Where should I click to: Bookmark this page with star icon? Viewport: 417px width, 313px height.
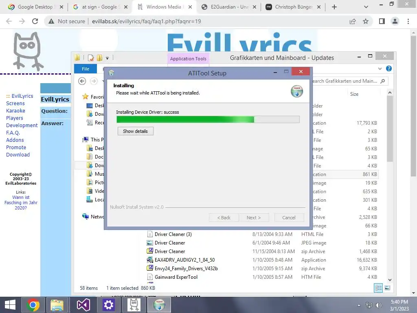366,21
